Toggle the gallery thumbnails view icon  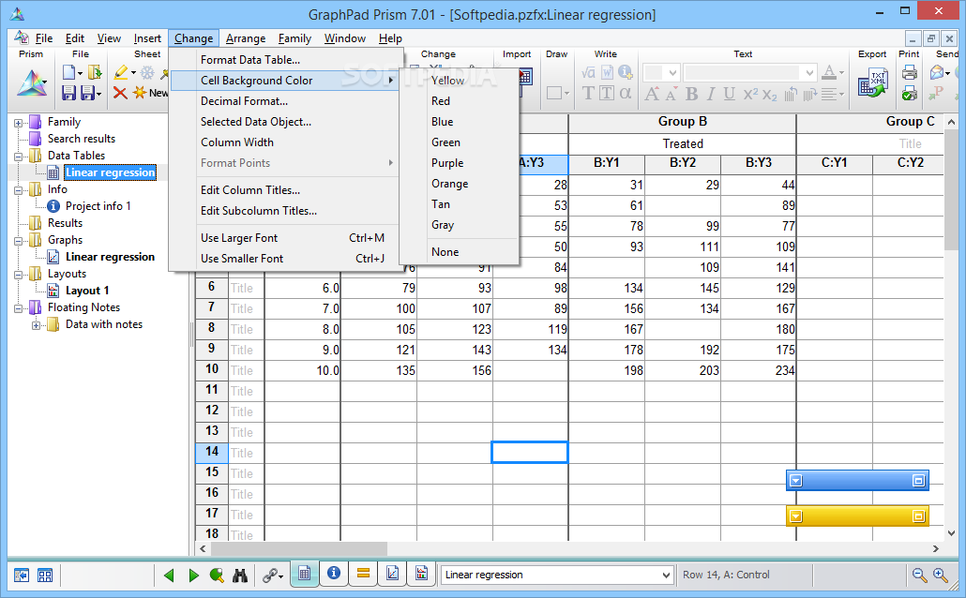click(45, 576)
